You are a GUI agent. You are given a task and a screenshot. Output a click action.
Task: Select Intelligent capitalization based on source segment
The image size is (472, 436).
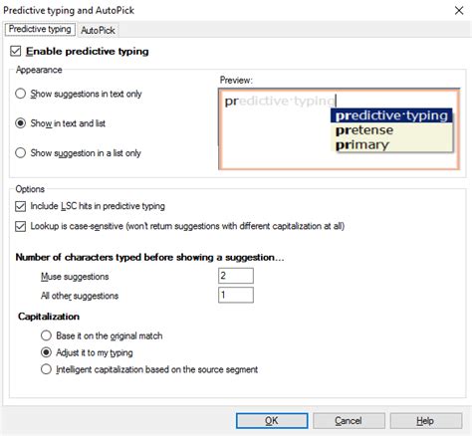point(46,369)
